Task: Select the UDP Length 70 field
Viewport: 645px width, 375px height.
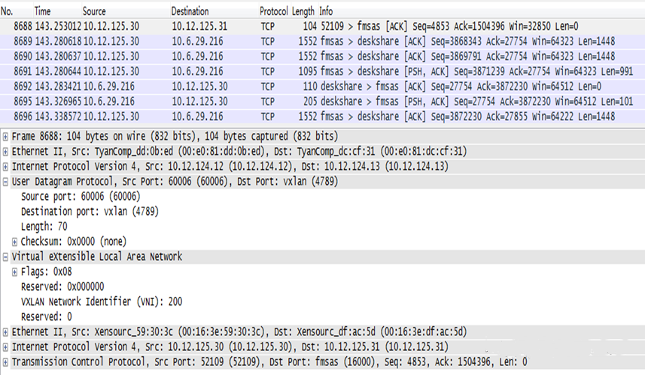Action: 44,227
